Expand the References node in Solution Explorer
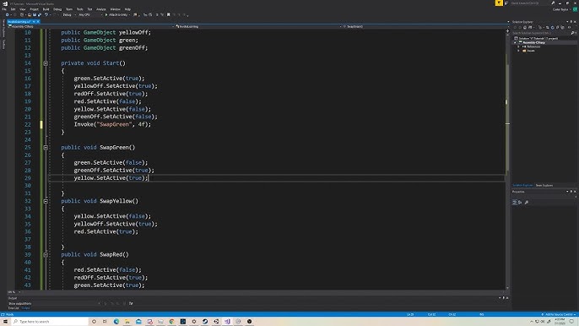The height and width of the screenshot is (326, 579). pyautogui.click(x=518, y=46)
